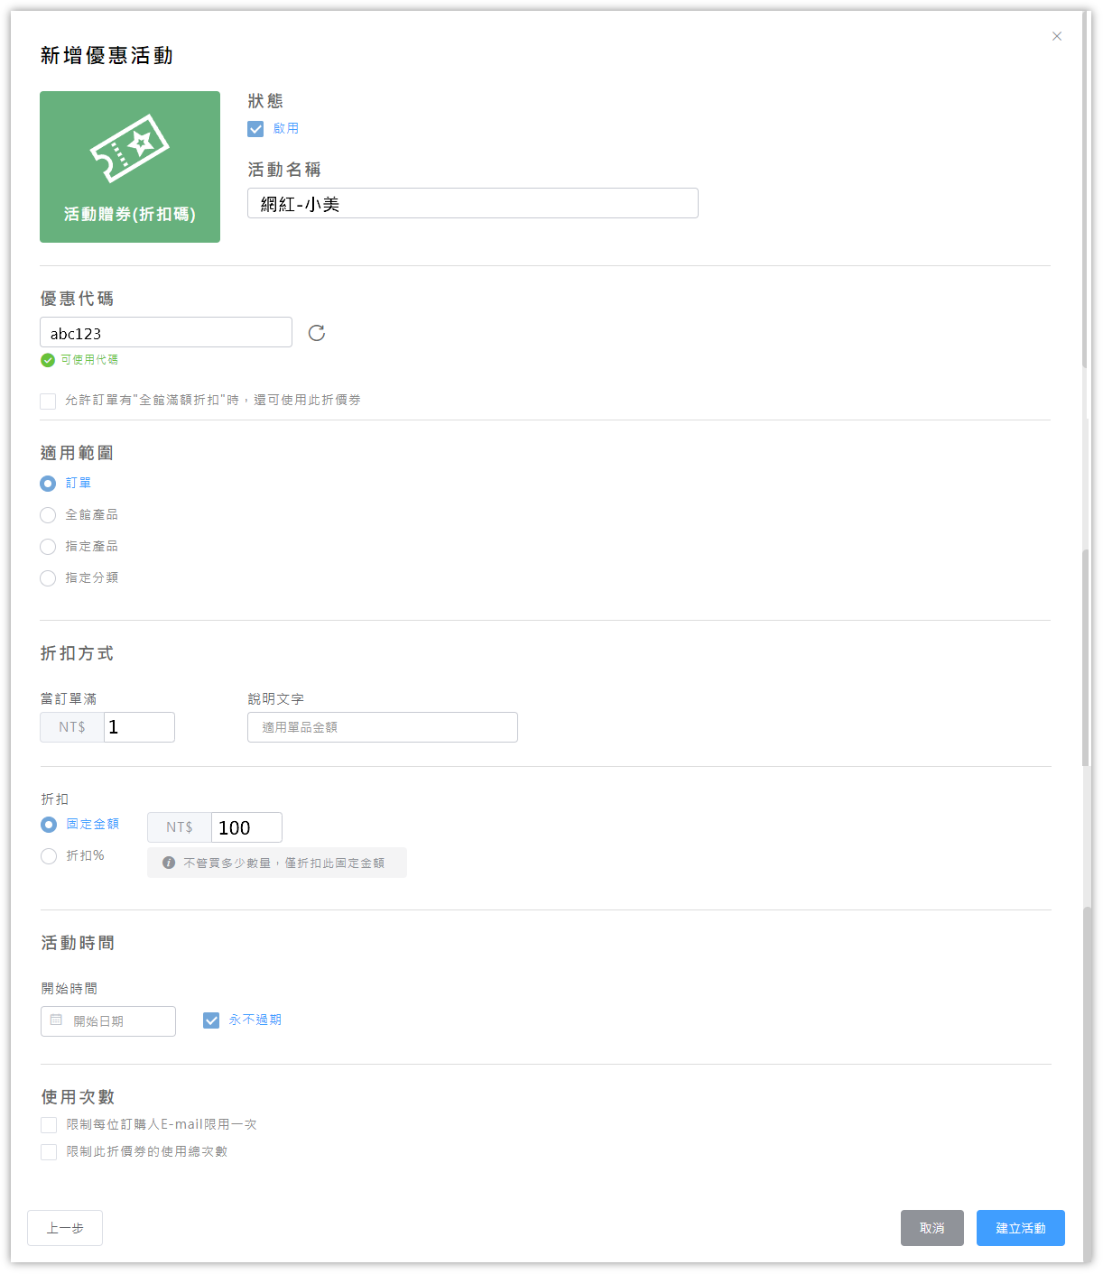The width and height of the screenshot is (1103, 1274).
Task: Click the 取消 button
Action: point(932,1228)
